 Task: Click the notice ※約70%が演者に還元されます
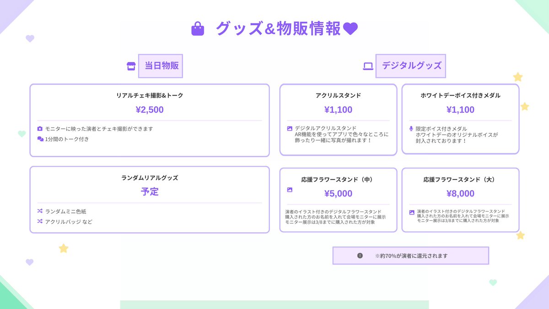coord(411,256)
